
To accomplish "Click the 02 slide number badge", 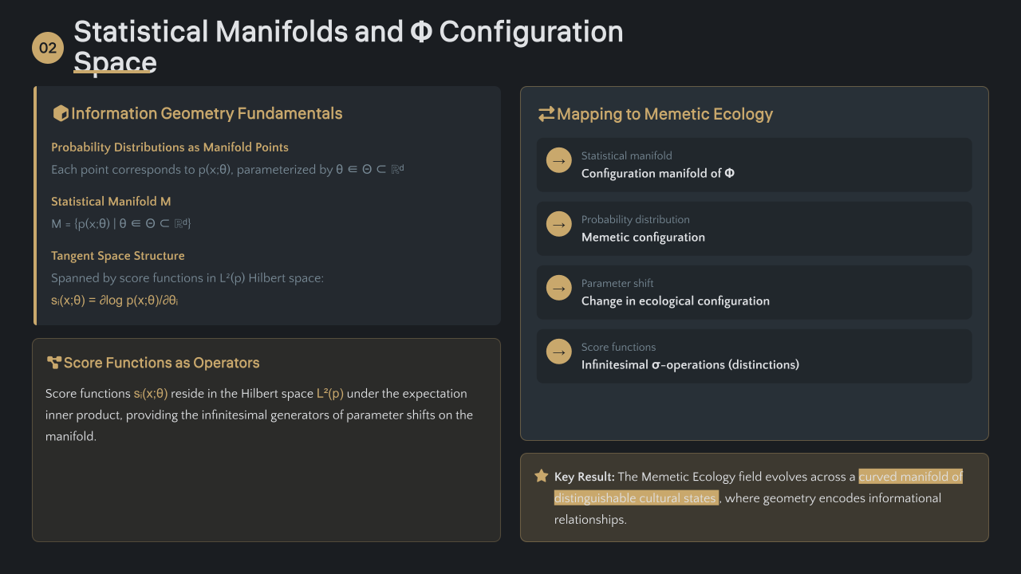I will 48,48.
